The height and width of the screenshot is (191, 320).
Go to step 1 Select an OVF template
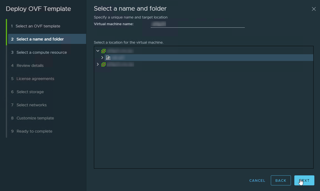coord(38,26)
